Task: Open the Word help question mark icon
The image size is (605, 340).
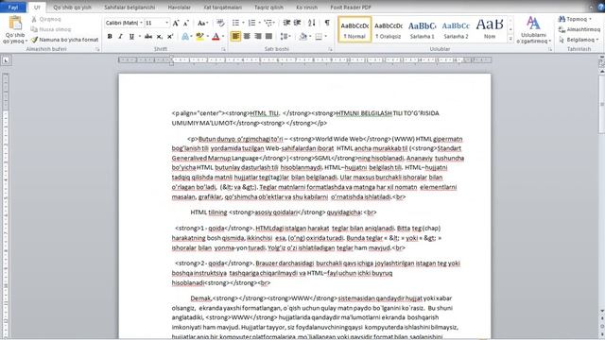Action: coord(601,7)
